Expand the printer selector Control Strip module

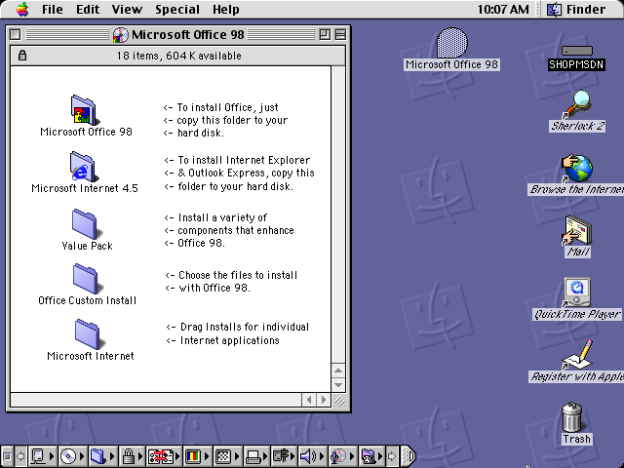click(253, 455)
